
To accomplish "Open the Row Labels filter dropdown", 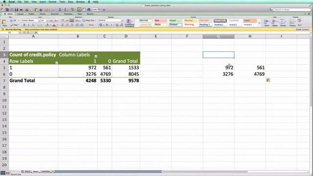I will pos(57,63).
